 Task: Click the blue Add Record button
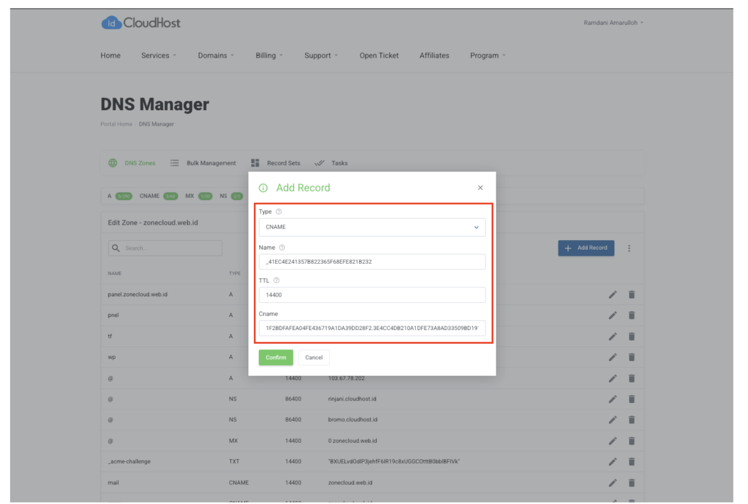(586, 248)
